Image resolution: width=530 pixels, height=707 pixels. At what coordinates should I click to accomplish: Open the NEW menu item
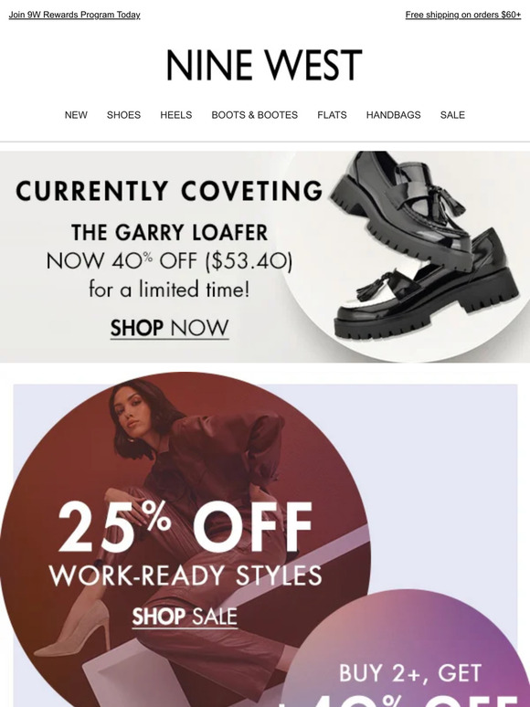pos(76,115)
